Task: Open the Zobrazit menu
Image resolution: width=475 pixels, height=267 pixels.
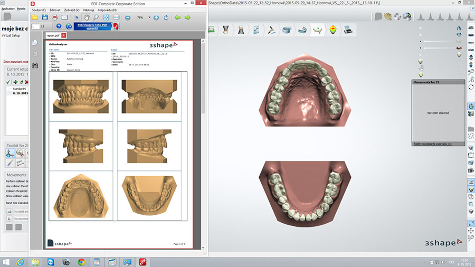Action: (x=72, y=10)
